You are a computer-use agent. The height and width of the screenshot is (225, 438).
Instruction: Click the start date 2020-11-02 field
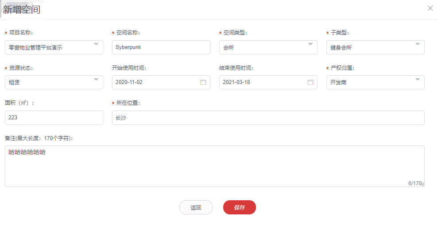[155, 82]
